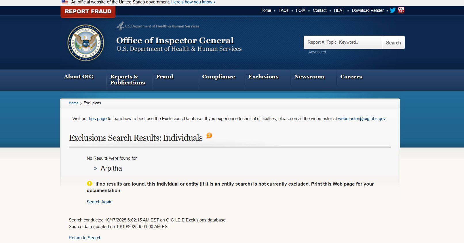
Task: Click the yellow warning exclamation icon
Action: 90,184
